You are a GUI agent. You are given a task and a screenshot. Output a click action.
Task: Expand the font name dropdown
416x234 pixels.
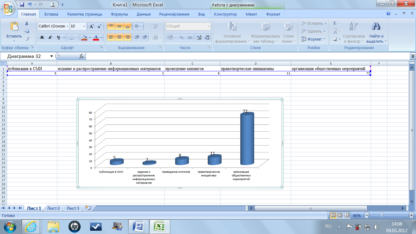click(67, 27)
